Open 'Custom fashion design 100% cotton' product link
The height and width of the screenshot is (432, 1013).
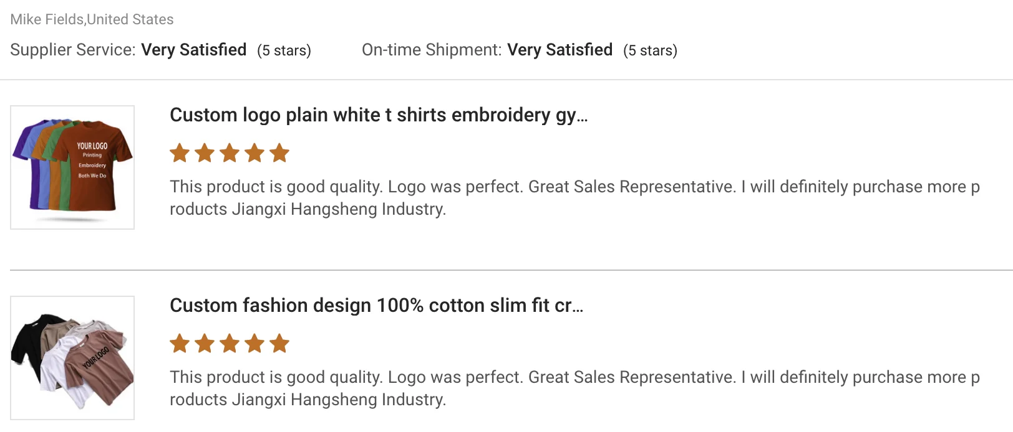[376, 306]
